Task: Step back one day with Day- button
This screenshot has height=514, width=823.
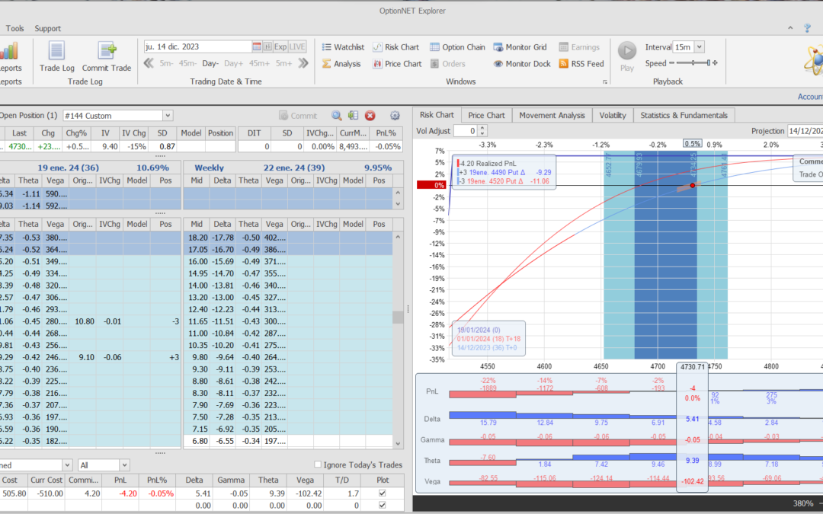Action: coord(210,64)
